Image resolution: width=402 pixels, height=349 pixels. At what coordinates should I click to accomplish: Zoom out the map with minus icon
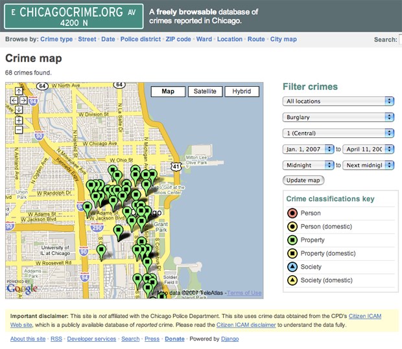[x=19, y=129]
